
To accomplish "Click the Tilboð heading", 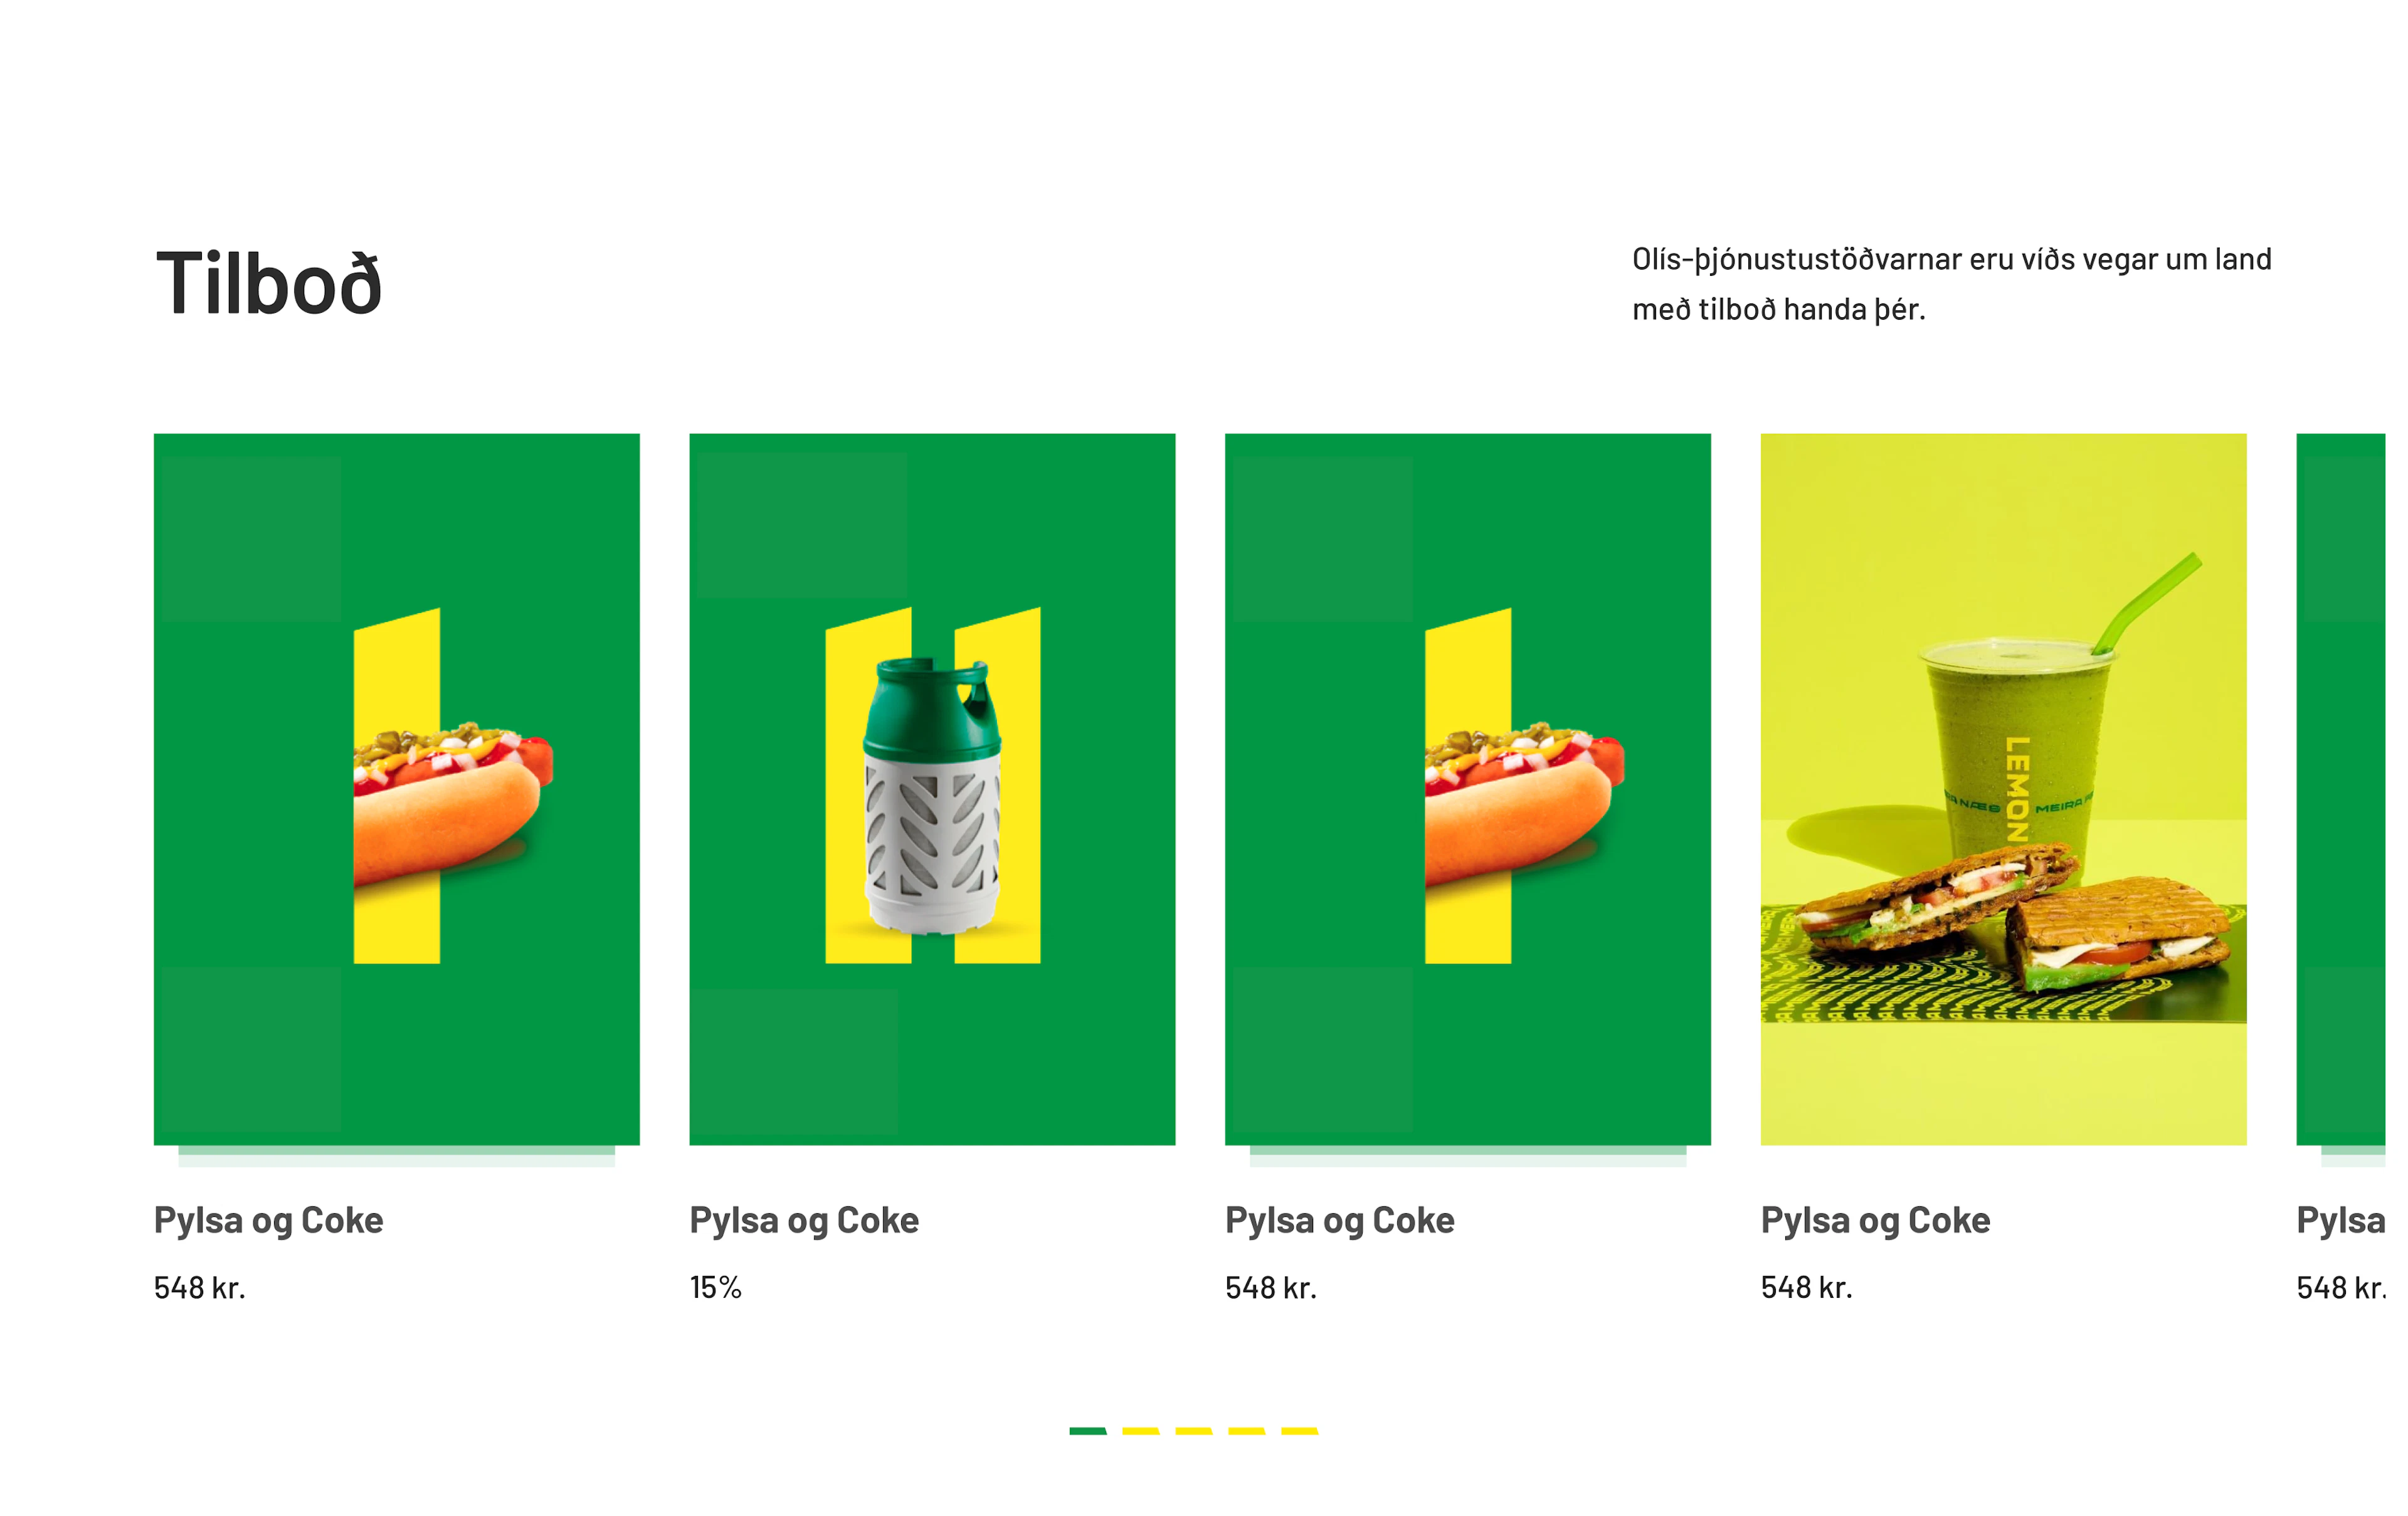I will (x=269, y=283).
